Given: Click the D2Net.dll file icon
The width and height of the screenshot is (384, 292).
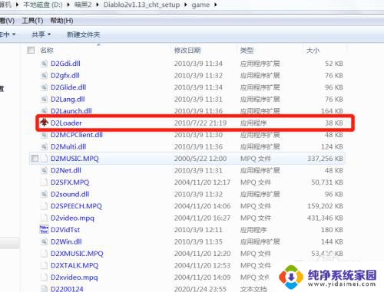Looking at the screenshot, I should click(44, 171).
